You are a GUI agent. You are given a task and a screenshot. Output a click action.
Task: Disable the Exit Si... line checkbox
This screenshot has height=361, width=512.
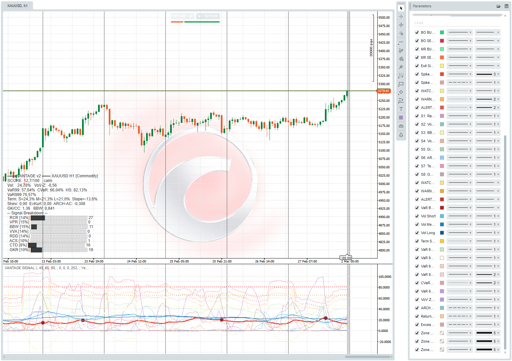click(x=417, y=66)
